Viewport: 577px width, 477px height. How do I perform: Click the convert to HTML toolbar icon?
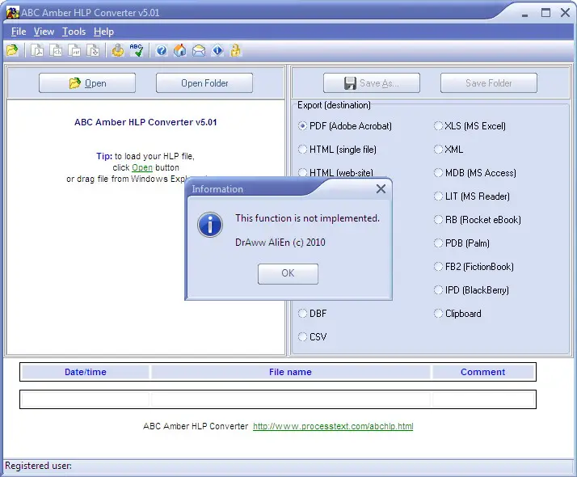(x=56, y=50)
